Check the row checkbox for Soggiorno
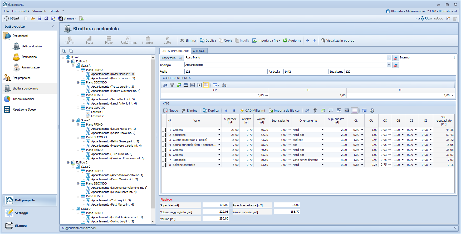 (164, 135)
